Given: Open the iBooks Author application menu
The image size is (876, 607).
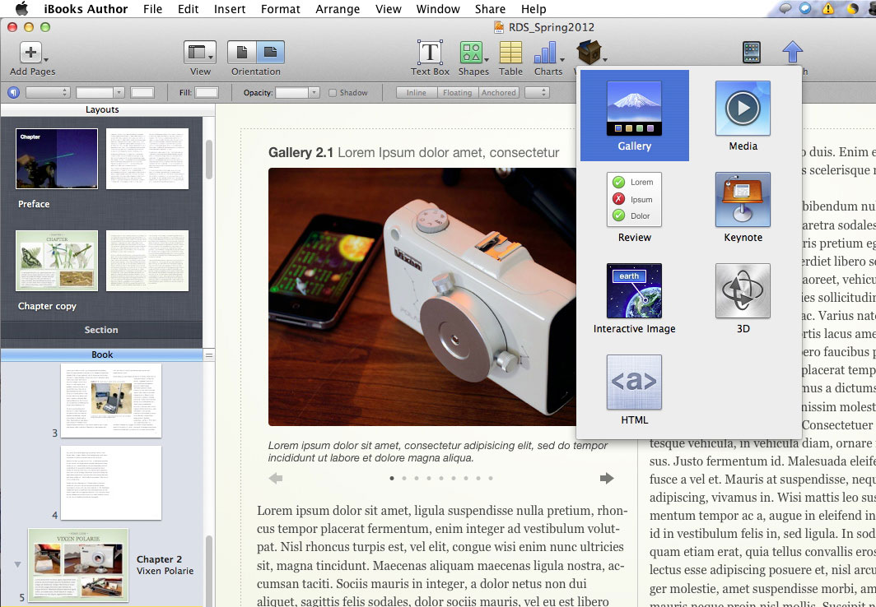Looking at the screenshot, I should coord(86,9).
